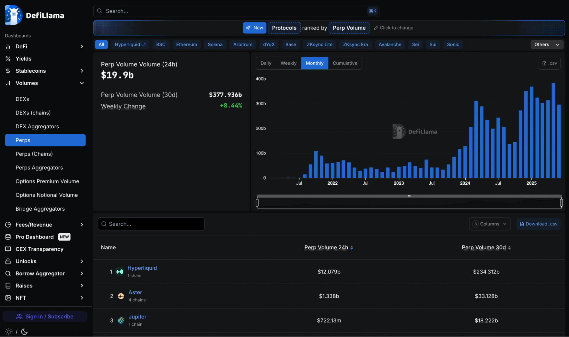
Task: Click chart .csv export icon button
Action: [x=549, y=63]
